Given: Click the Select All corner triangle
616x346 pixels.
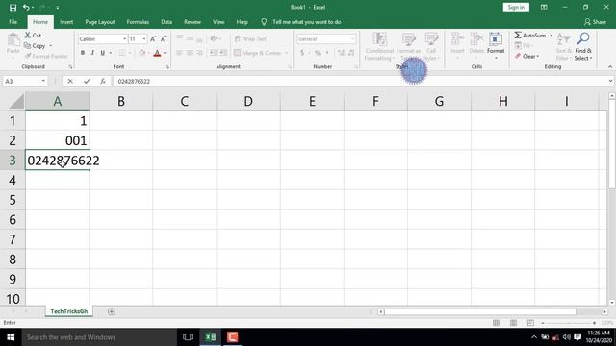Looking at the screenshot, I should [17, 101].
